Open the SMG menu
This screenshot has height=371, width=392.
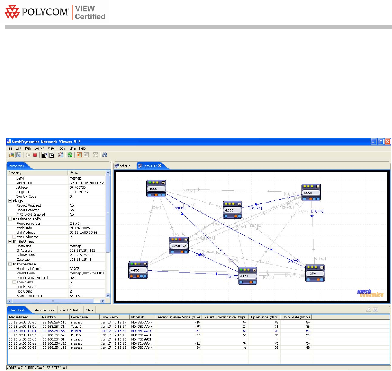[72, 148]
